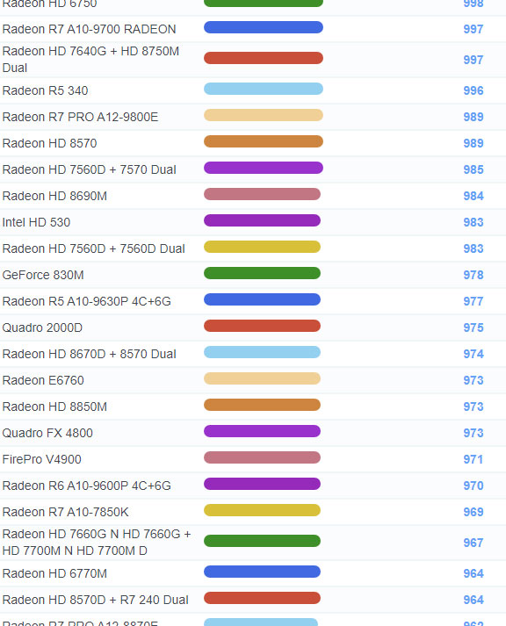Screen dimensions: 506x626
Task: Open Radeon HD 8670D + 8570 Dual
Action: (x=89, y=354)
